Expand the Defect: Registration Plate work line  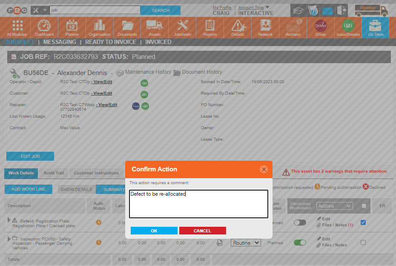coord(9,220)
